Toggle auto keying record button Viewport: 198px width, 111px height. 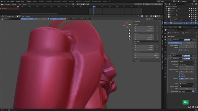tap(73, 4)
